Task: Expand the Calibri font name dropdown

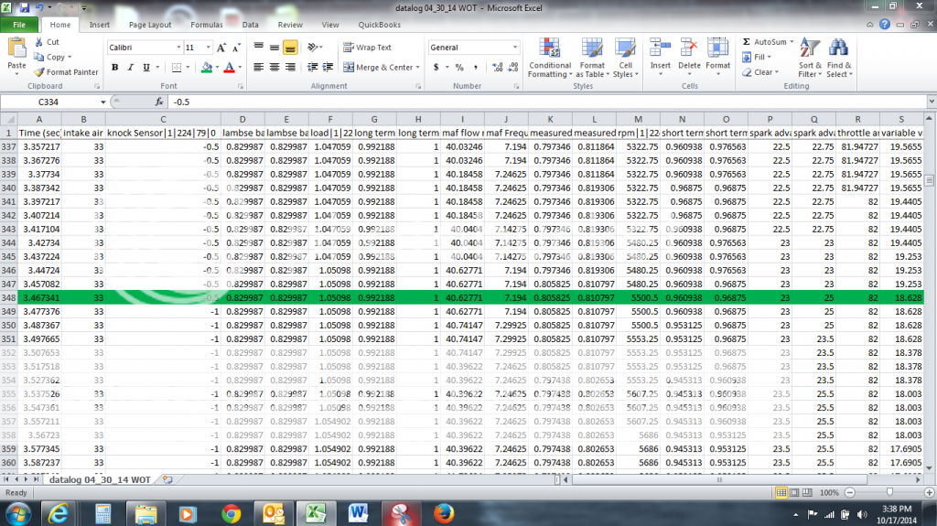Action: [x=178, y=48]
